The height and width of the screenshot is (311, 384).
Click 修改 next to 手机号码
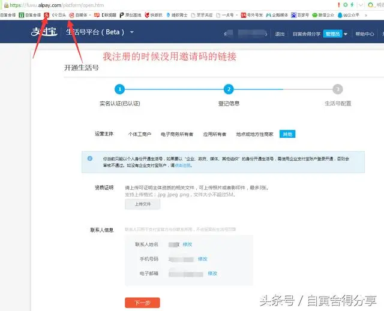click(203, 259)
